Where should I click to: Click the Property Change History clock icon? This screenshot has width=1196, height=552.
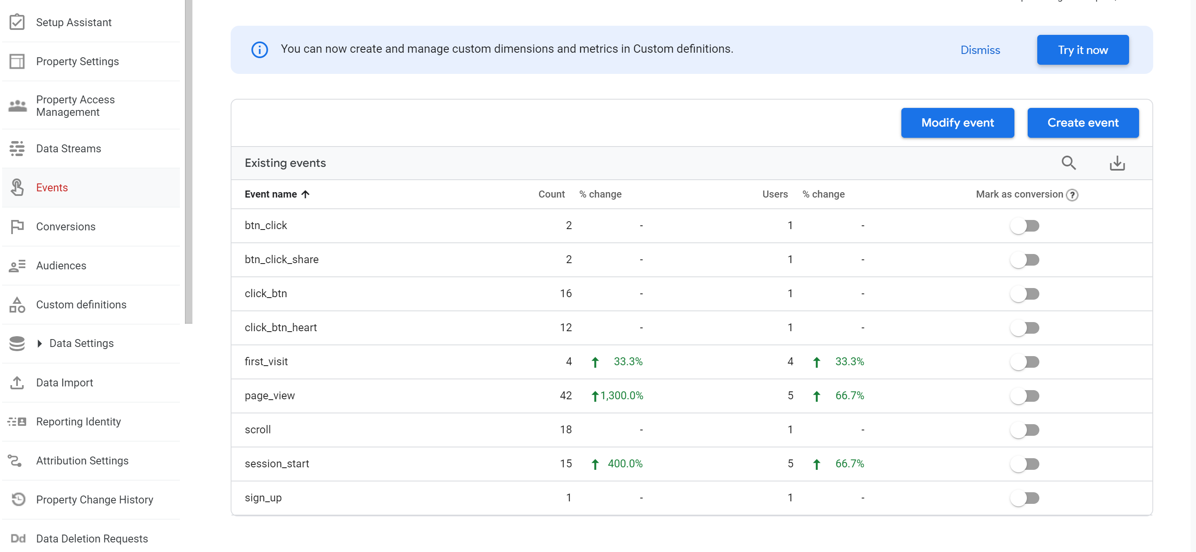18,499
